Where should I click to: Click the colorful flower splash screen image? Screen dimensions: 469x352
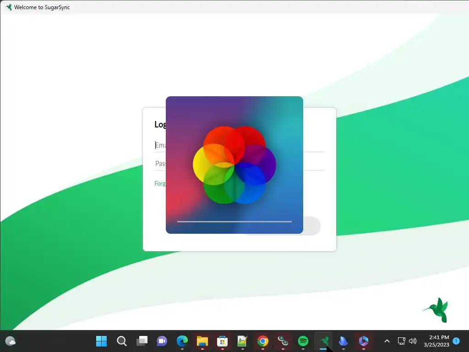[x=234, y=165]
